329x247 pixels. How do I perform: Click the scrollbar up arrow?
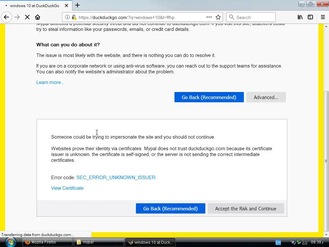coord(326,26)
